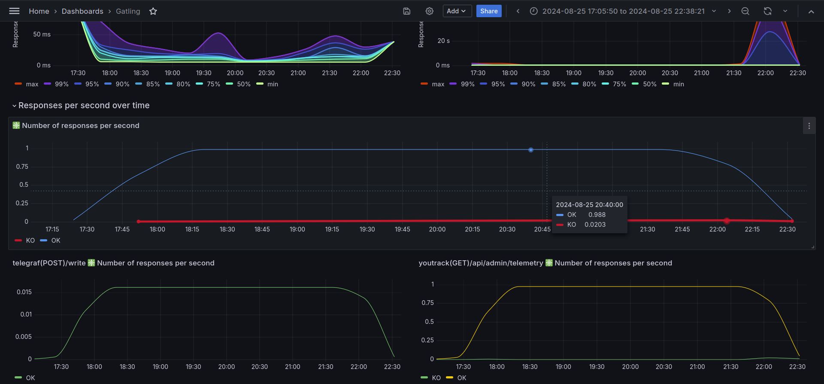
Task: Save the dashboard with disk icon
Action: pyautogui.click(x=407, y=11)
